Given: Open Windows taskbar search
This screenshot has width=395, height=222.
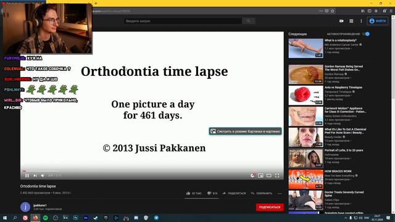Looking at the screenshot, I should (15, 218).
